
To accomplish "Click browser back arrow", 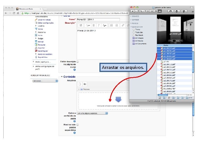I will 6,13.
